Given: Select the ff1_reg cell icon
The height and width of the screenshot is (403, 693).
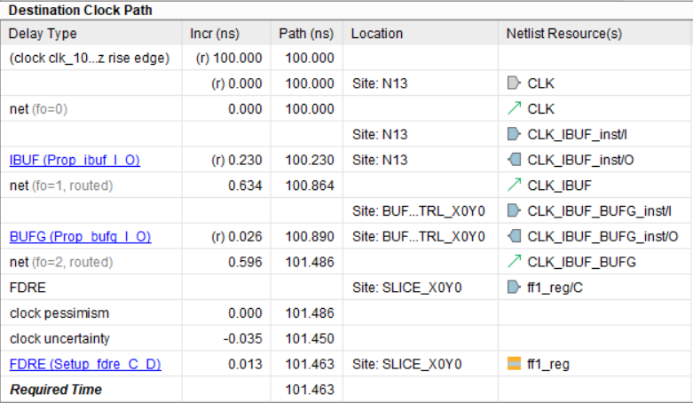Looking at the screenshot, I should coord(513,364).
